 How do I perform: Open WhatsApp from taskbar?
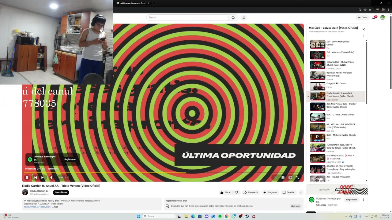[233, 216]
